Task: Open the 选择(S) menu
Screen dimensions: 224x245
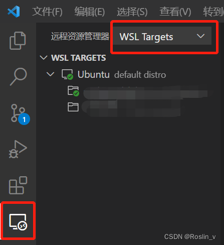Action: pyautogui.click(x=132, y=12)
